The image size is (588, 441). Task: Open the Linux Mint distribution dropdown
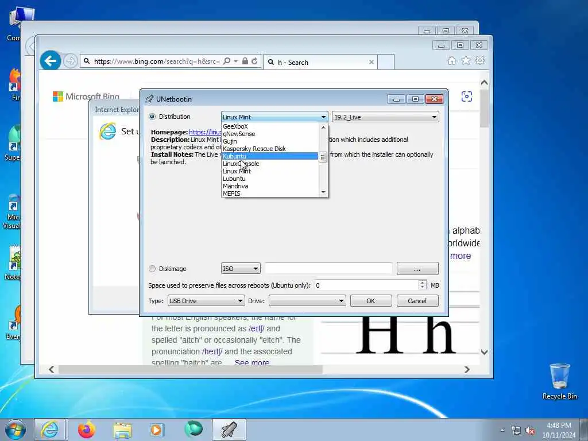[274, 117]
